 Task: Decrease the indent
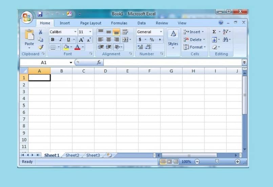101,47
